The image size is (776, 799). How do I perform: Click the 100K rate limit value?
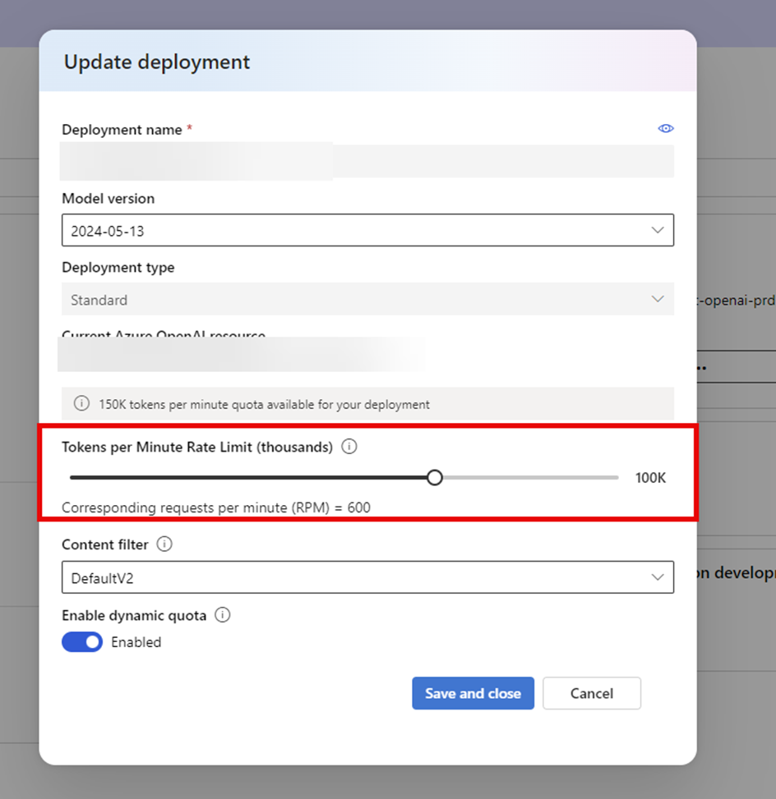pyautogui.click(x=650, y=478)
